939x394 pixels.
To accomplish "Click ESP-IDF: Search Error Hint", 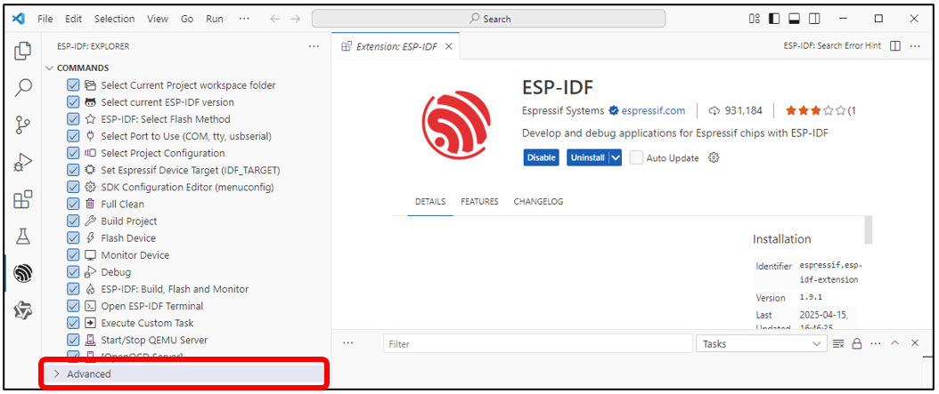I will pyautogui.click(x=832, y=46).
